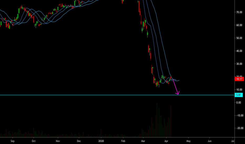Click the -20.00 price axis value

point(240,128)
